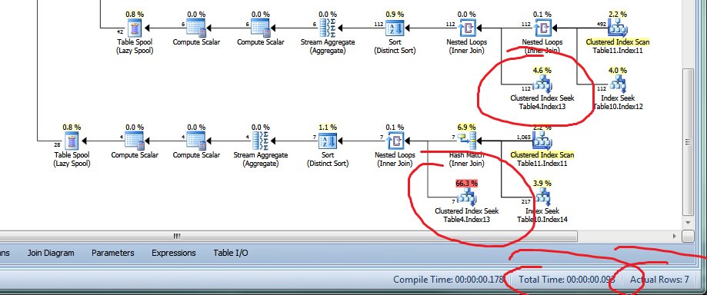Select the 66.3 % Clustered Index Seek operator
This screenshot has height=295, width=707.
467,197
